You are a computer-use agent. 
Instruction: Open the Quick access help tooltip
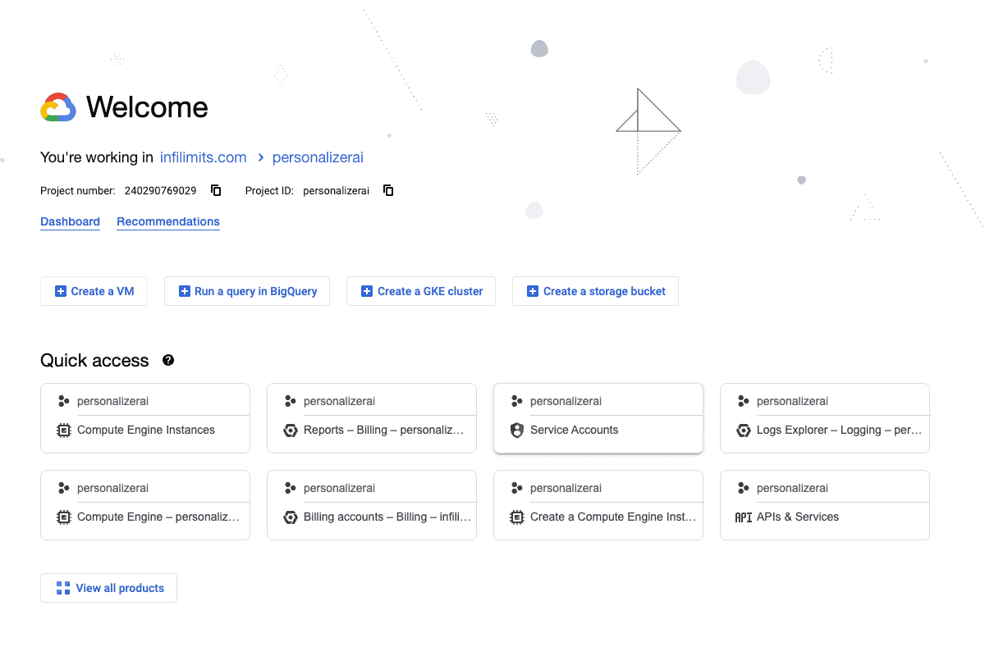click(x=167, y=359)
